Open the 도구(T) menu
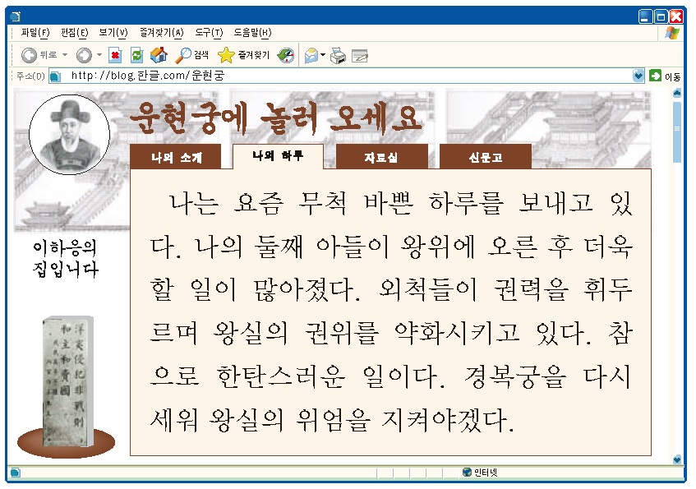This screenshot has width=696, height=489. [209, 33]
